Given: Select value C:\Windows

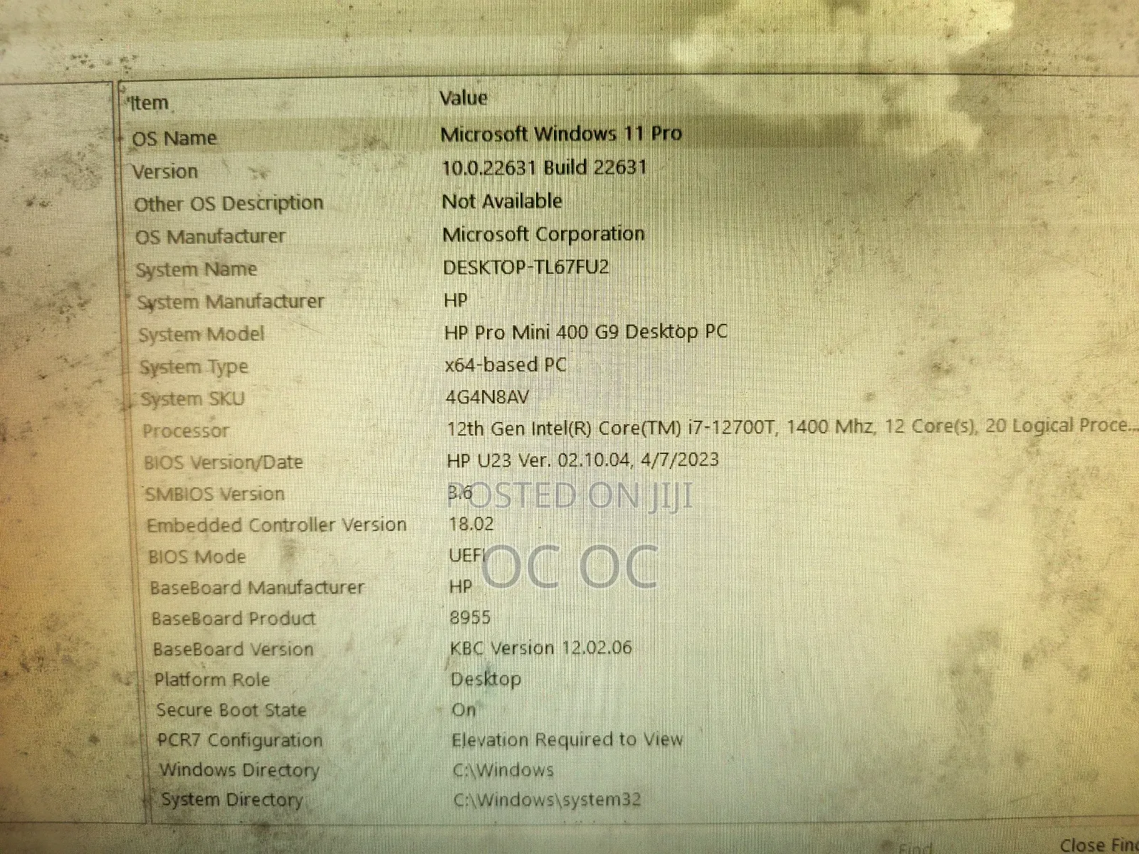Looking at the screenshot, I should coord(503,770).
